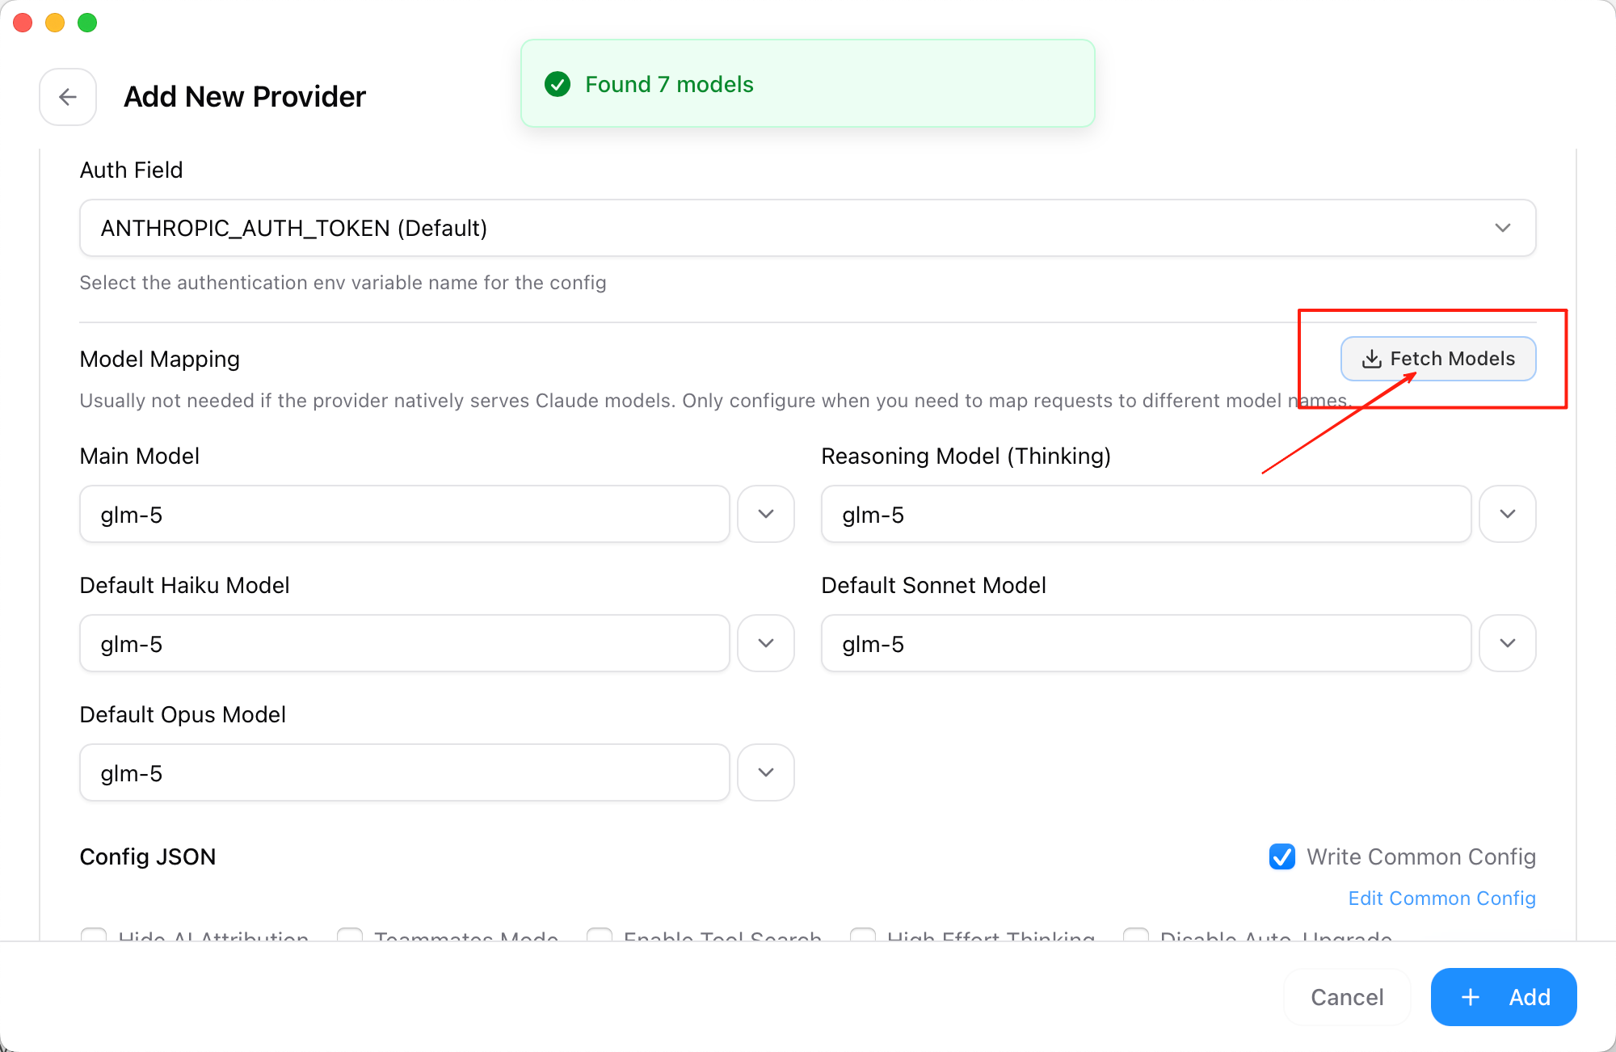Click the blue Add button
The image size is (1616, 1052).
point(1504,997)
